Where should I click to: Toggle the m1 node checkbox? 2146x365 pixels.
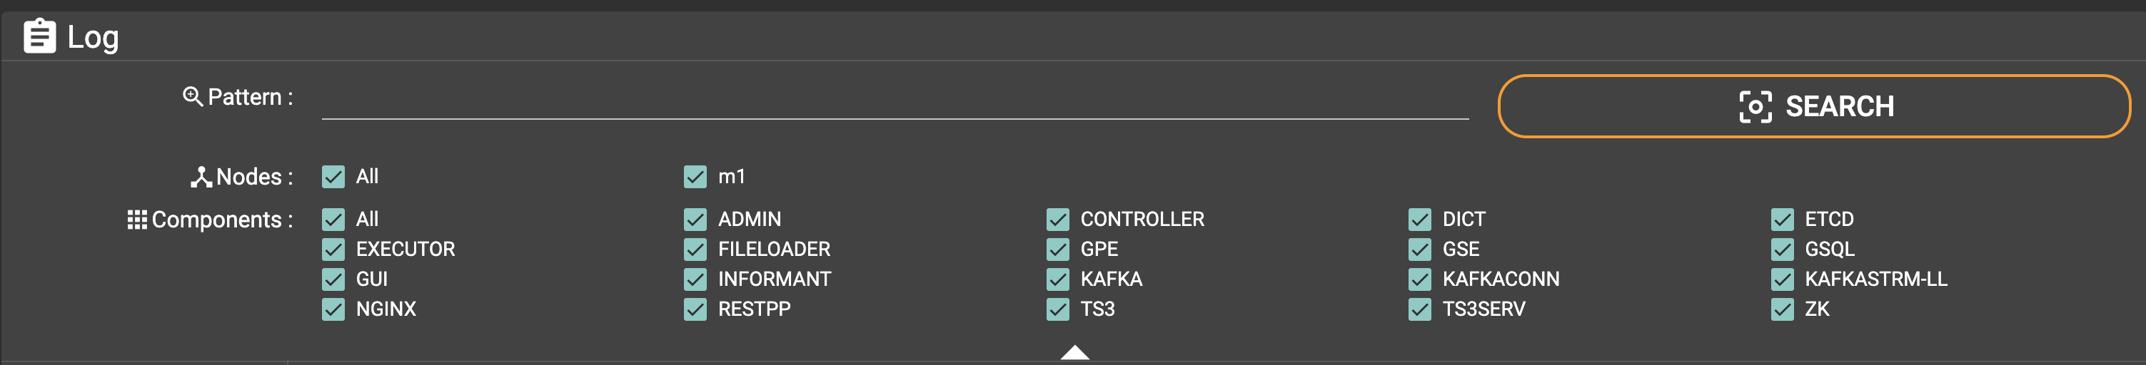tap(695, 176)
